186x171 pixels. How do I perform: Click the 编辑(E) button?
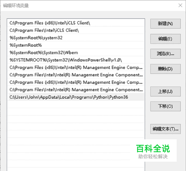166,39
